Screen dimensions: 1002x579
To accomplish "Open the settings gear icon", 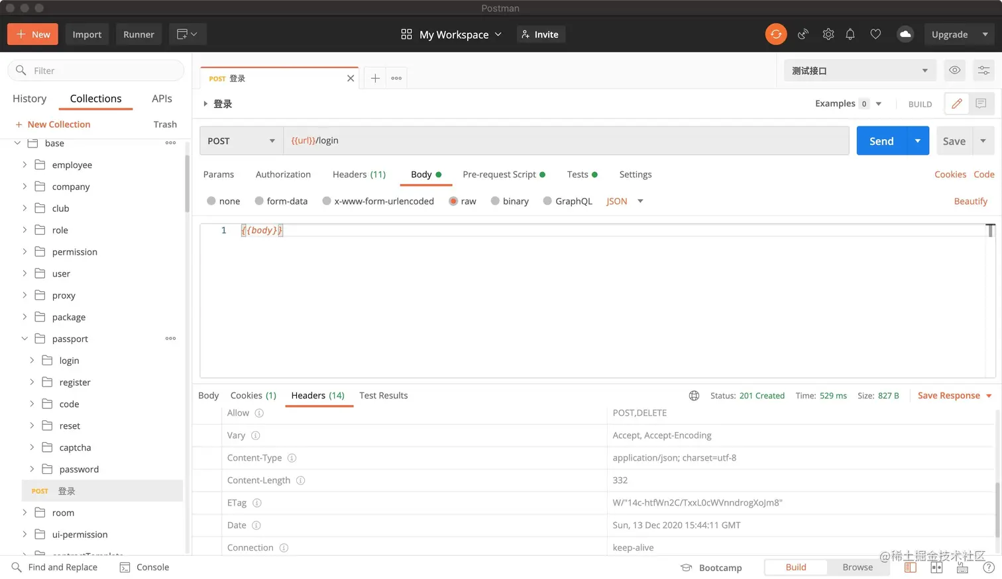I will coord(828,34).
